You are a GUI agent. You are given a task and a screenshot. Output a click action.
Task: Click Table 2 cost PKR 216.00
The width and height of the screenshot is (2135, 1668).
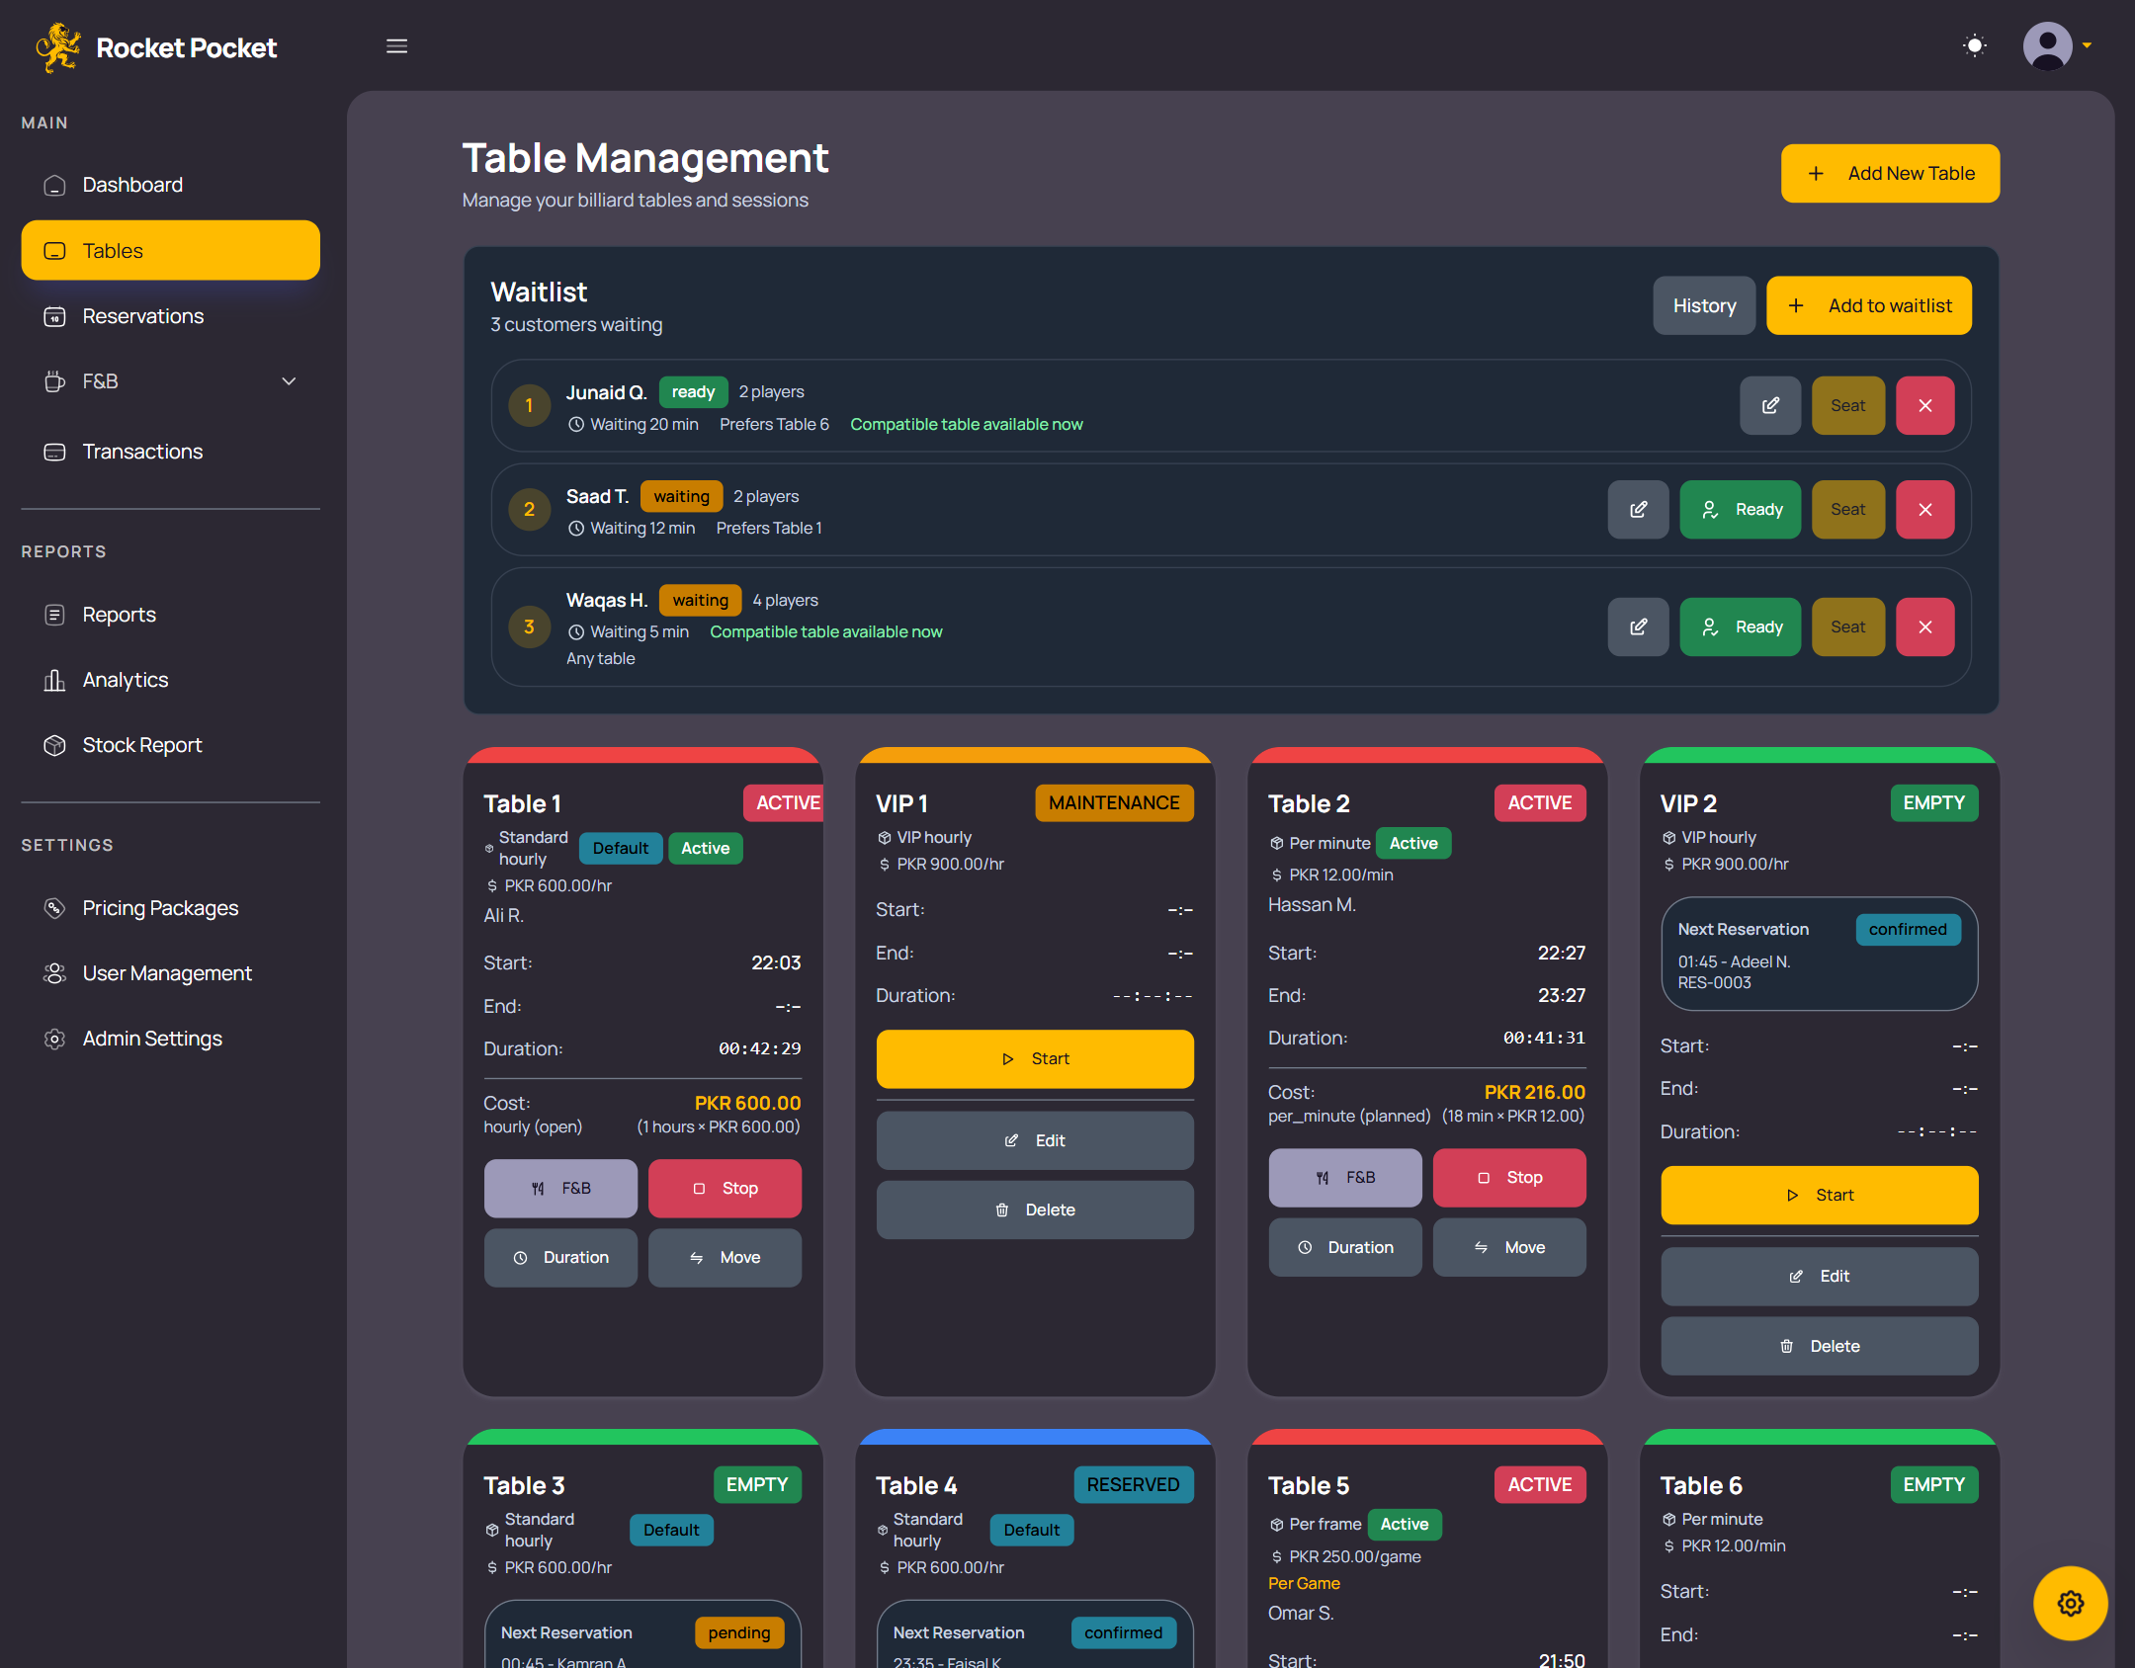click(1535, 1093)
